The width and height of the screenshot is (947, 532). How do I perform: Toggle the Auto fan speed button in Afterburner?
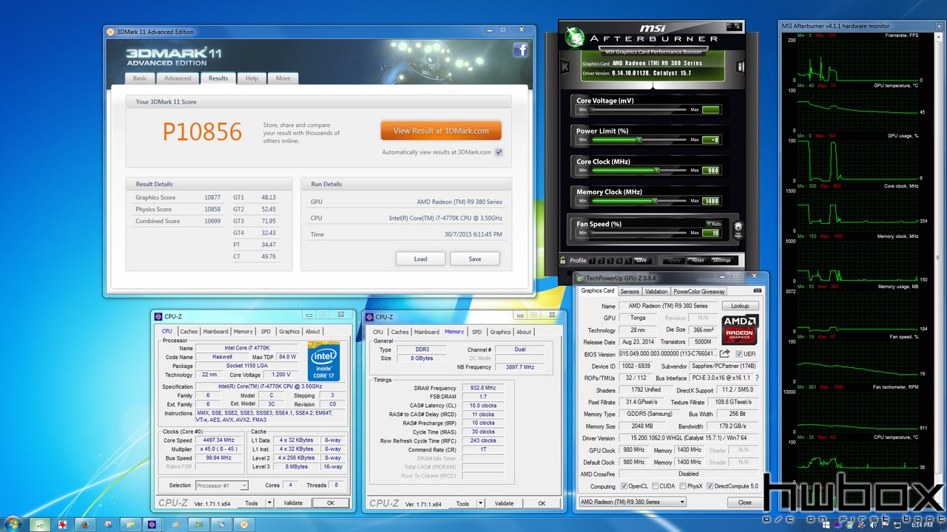coord(713,224)
